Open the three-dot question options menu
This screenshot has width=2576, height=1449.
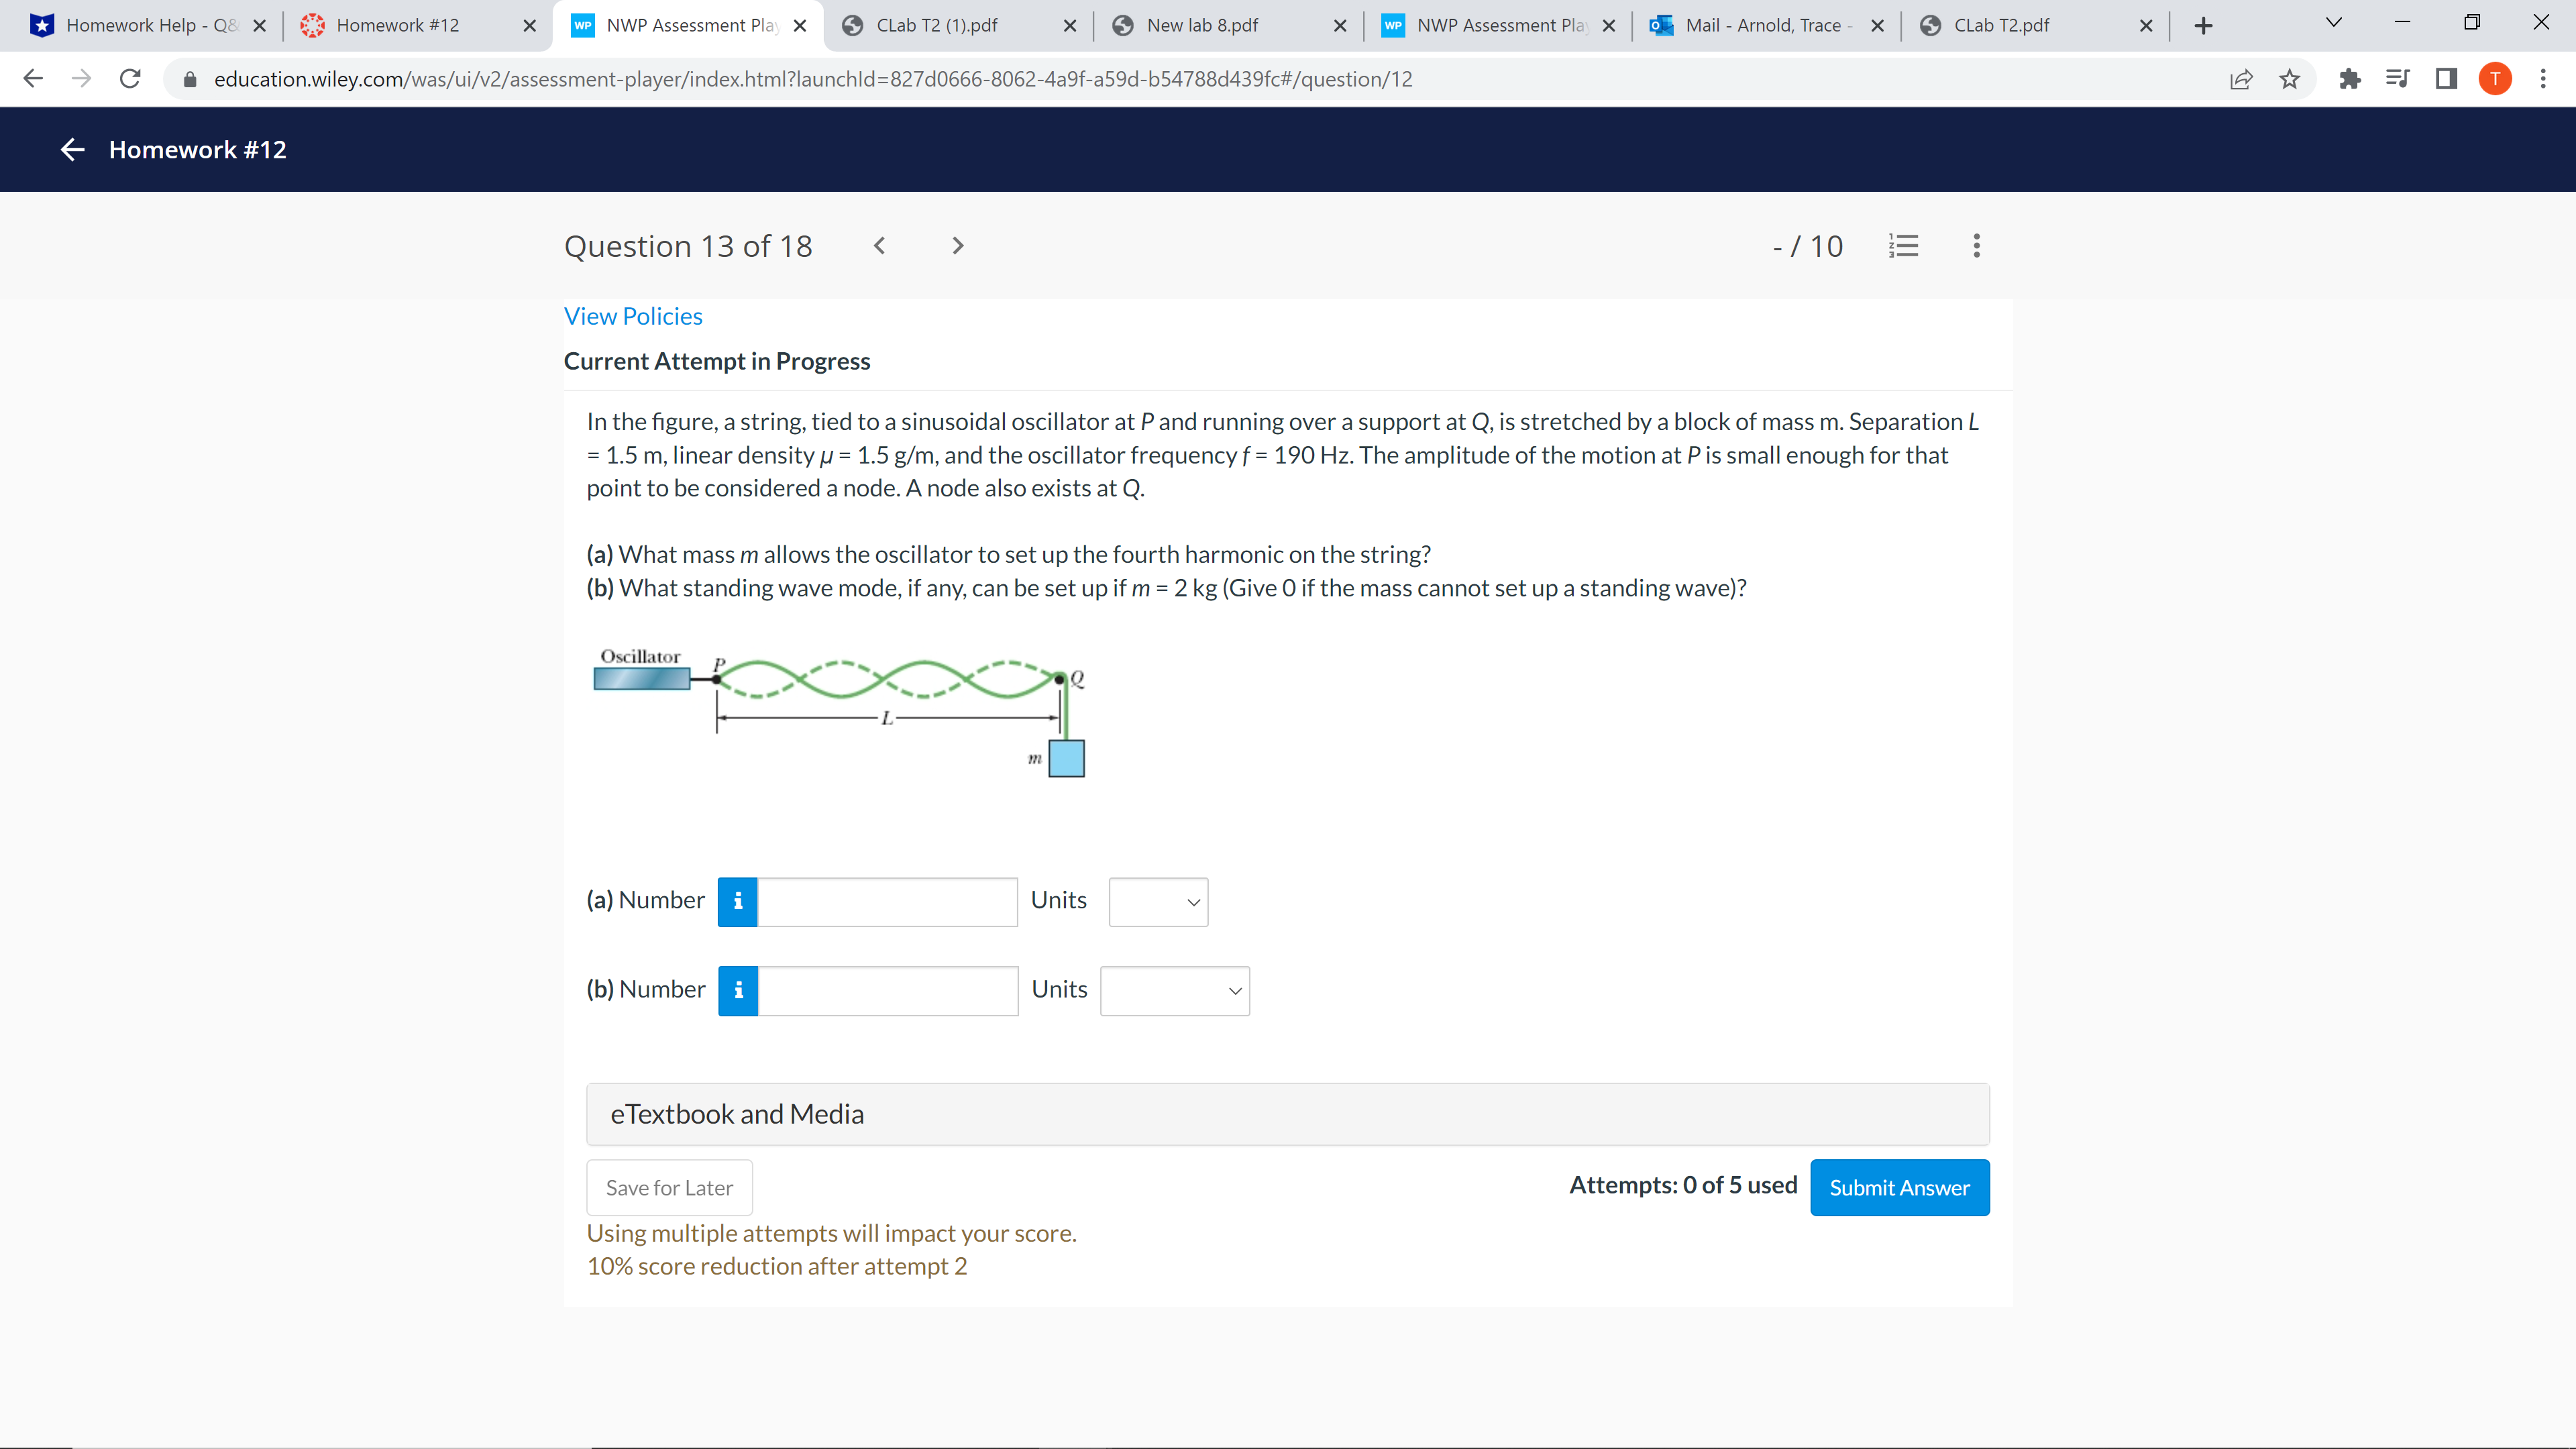tap(1976, 246)
